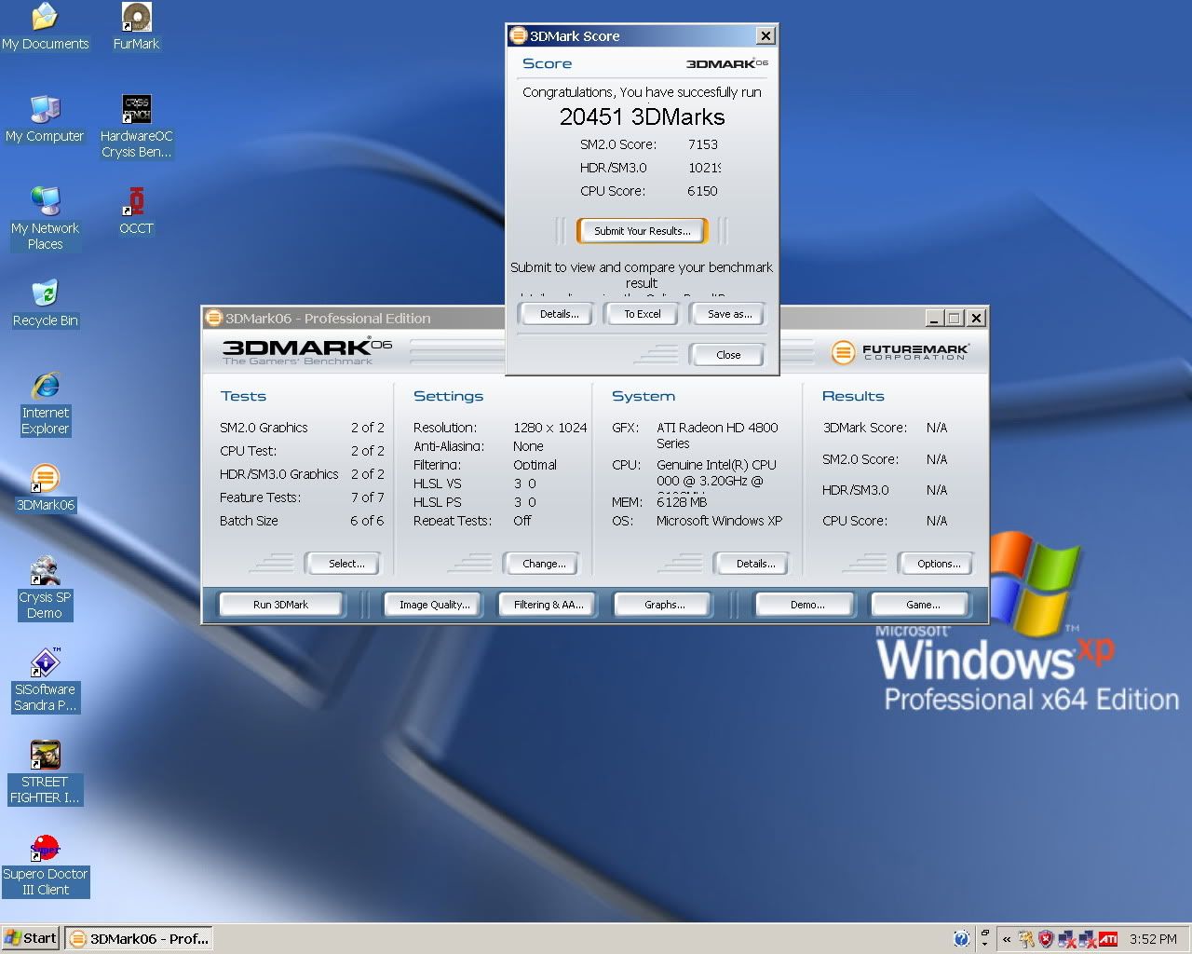Click the ATI tray icon
The width and height of the screenshot is (1192, 954).
click(x=1108, y=939)
